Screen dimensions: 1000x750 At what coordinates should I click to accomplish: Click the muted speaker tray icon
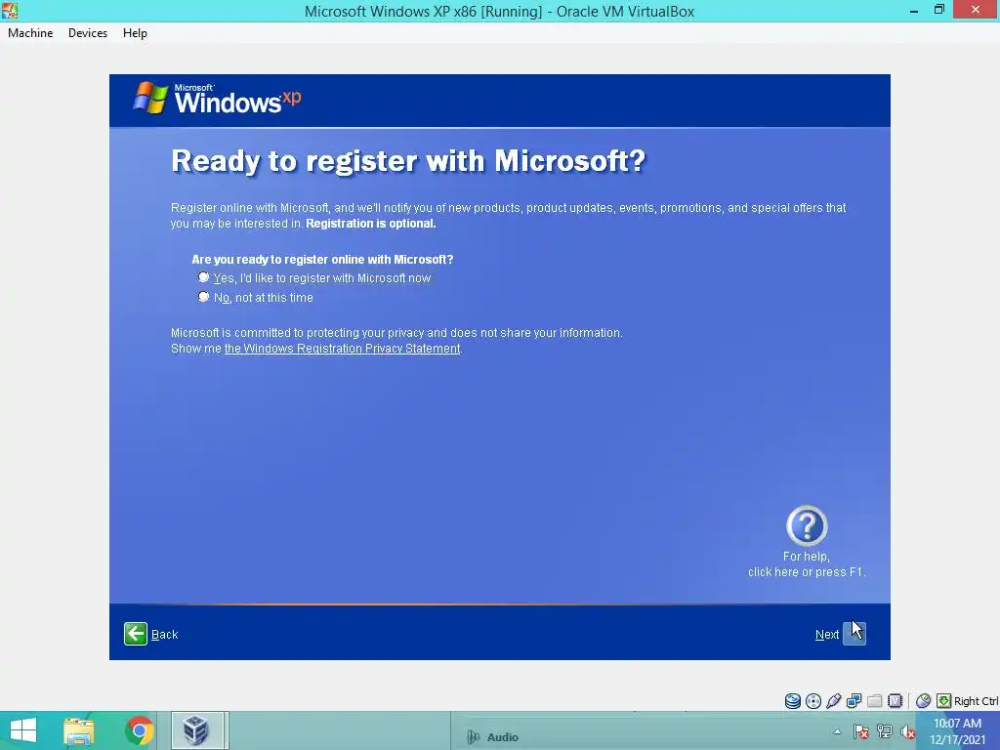click(907, 731)
